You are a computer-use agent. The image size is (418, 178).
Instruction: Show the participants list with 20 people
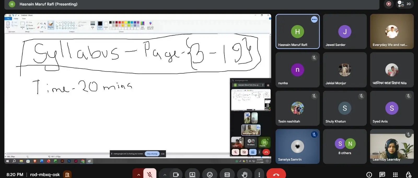(x=404, y=4)
